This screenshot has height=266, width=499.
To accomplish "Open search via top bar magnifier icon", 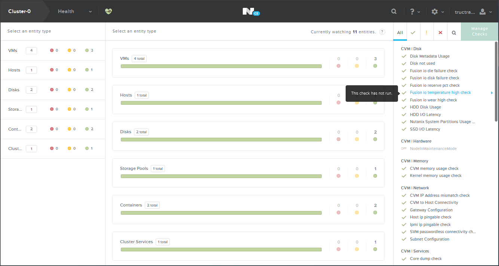I will pos(394,12).
